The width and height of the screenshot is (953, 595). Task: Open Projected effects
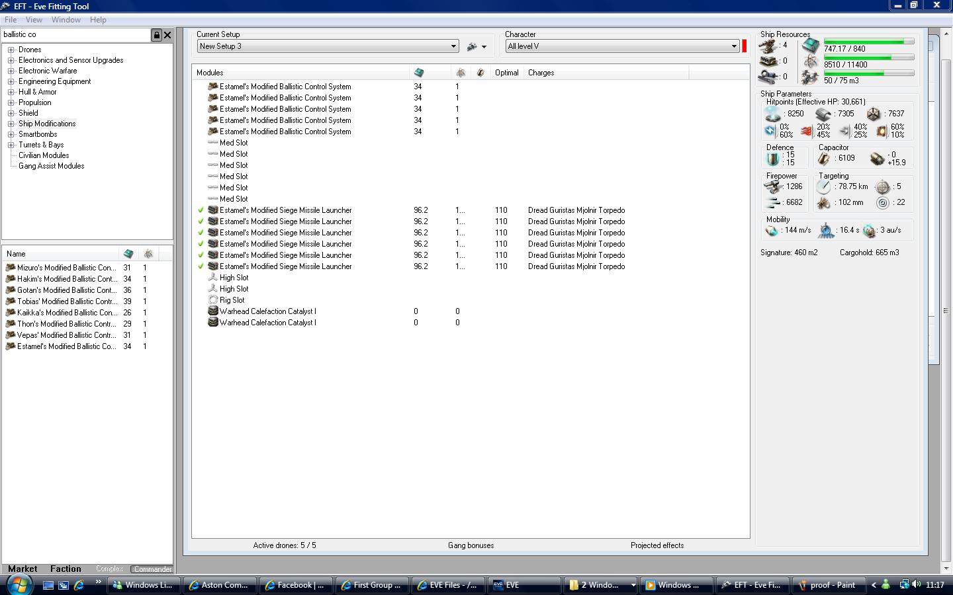[x=657, y=545]
